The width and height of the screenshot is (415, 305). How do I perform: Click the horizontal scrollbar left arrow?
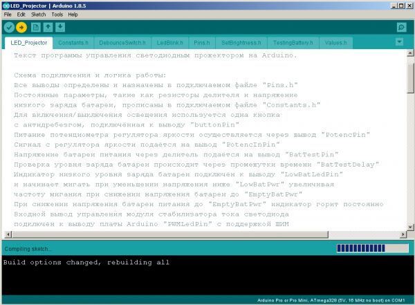[x=8, y=234]
